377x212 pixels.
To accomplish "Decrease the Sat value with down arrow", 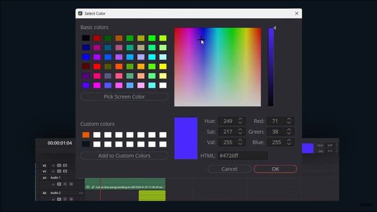I will pos(240,133).
